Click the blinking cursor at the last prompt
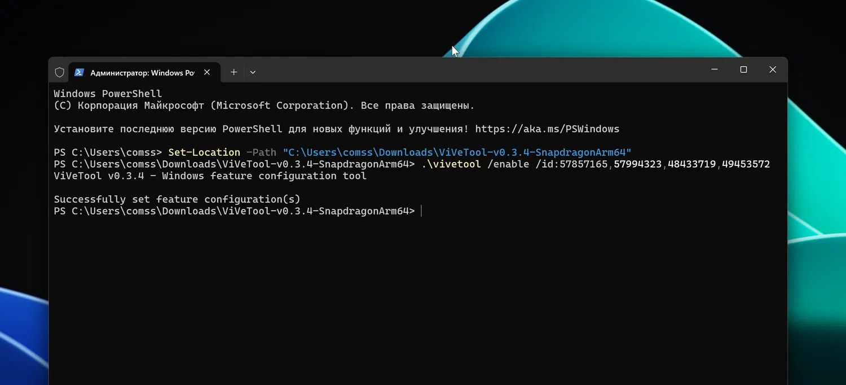Image resolution: width=846 pixels, height=385 pixels. 421,211
